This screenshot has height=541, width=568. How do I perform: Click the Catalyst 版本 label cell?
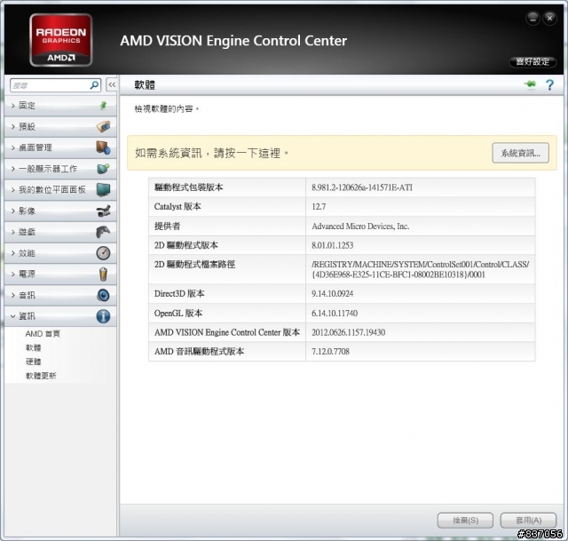click(227, 207)
